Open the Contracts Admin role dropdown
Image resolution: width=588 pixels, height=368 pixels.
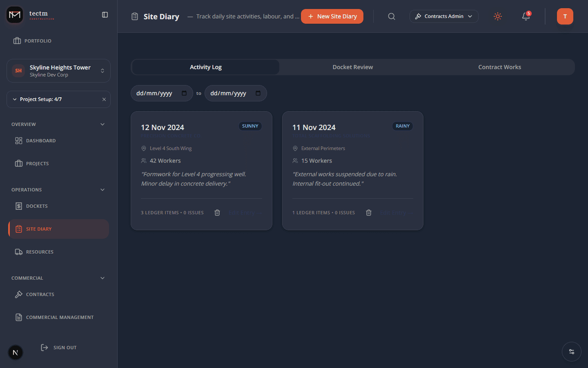tap(443, 16)
